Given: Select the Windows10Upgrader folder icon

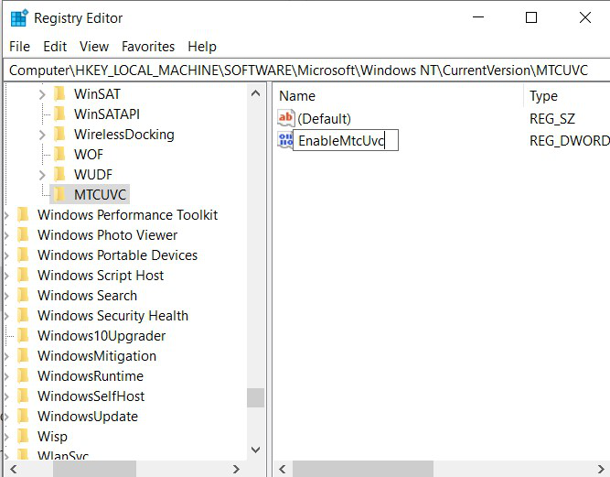Looking at the screenshot, I should point(24,335).
